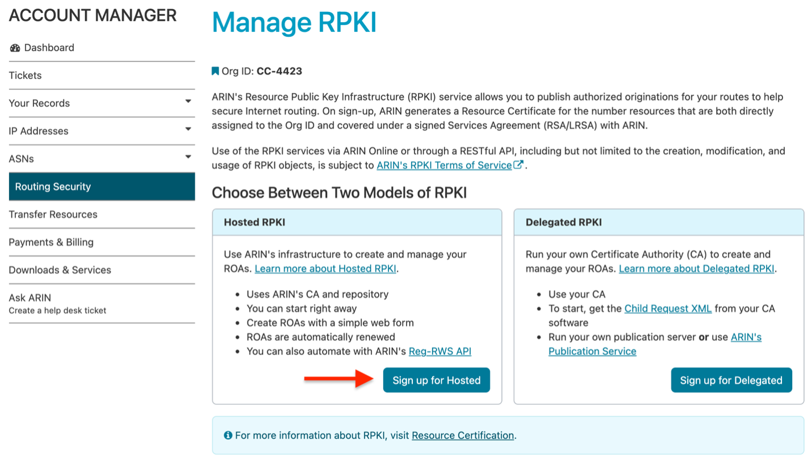Expand the IP Addresses arrow
The height and width of the screenshot is (466, 812).
click(188, 129)
